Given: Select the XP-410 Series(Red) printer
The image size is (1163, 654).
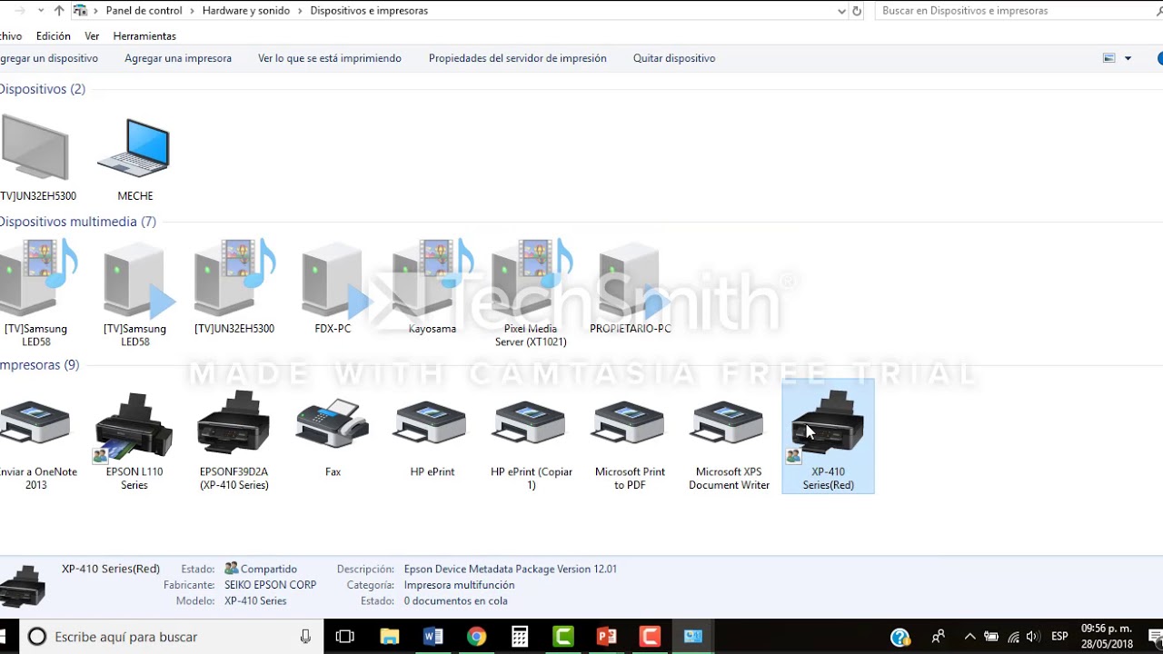Looking at the screenshot, I should tap(828, 437).
